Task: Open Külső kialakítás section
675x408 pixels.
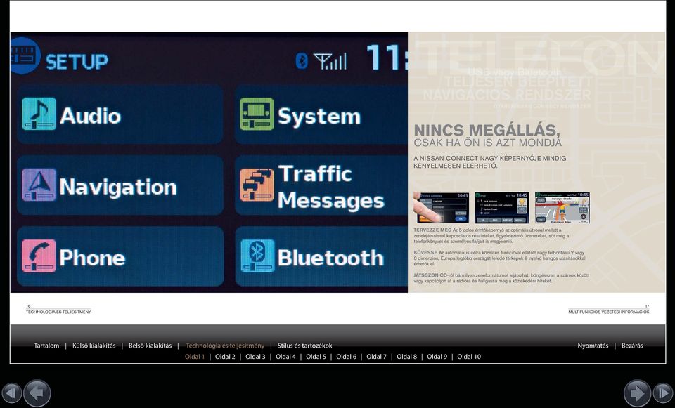Action: coord(94,346)
